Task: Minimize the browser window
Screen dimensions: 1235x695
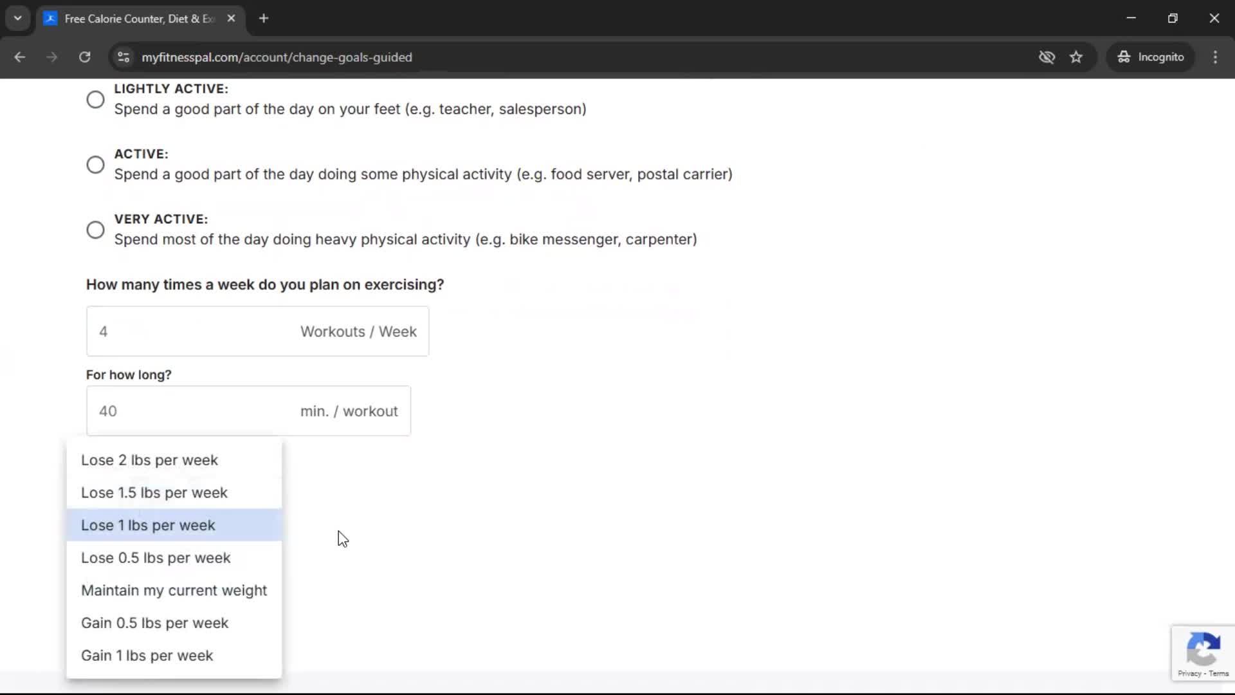Action: (x=1131, y=19)
